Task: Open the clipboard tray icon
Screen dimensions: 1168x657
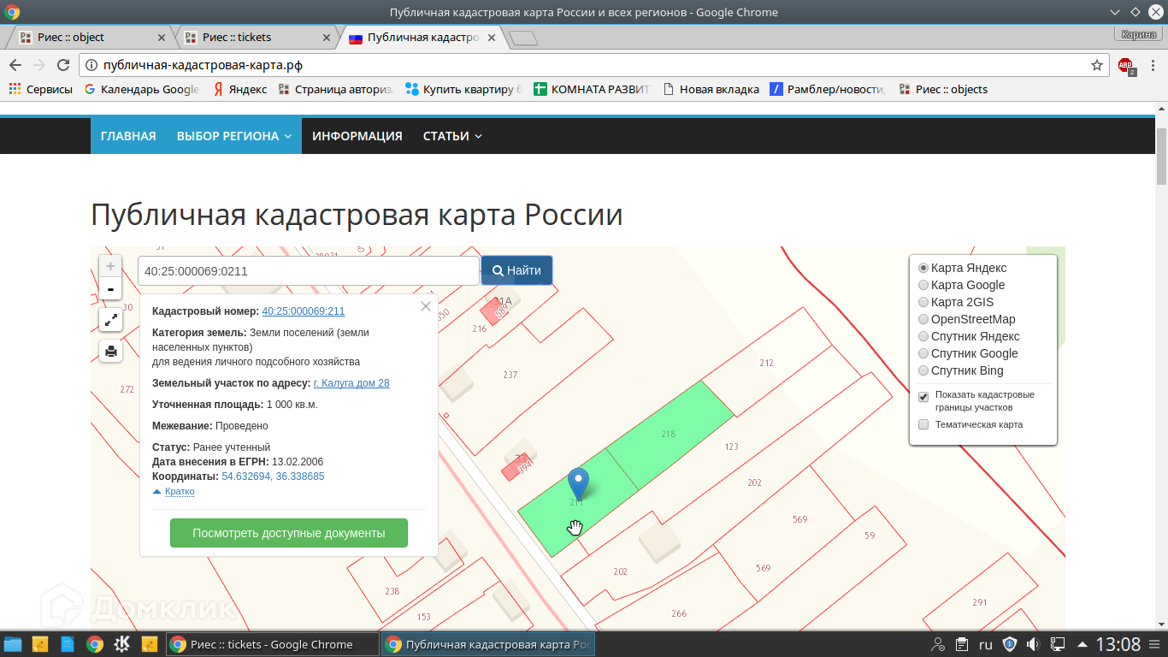Action: point(962,644)
